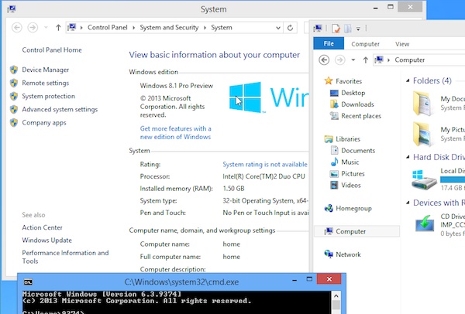Click Local Disk usage bar

453,179
